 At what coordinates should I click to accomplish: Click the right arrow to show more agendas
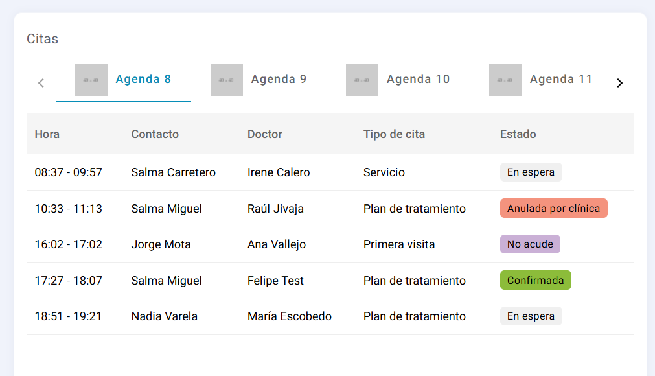pyautogui.click(x=619, y=83)
